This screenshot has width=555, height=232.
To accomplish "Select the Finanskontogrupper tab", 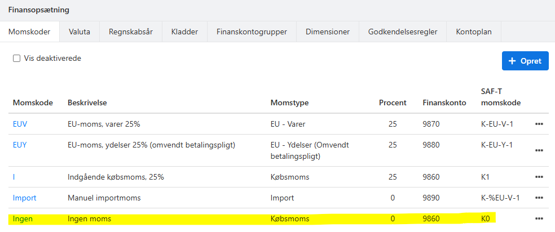I will 252,32.
